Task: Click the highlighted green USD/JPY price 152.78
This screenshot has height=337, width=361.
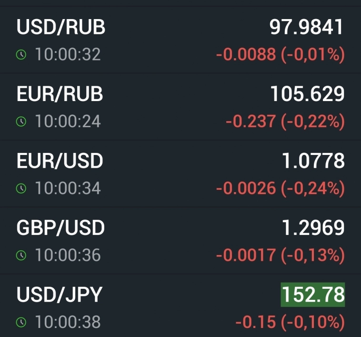Action: [313, 295]
